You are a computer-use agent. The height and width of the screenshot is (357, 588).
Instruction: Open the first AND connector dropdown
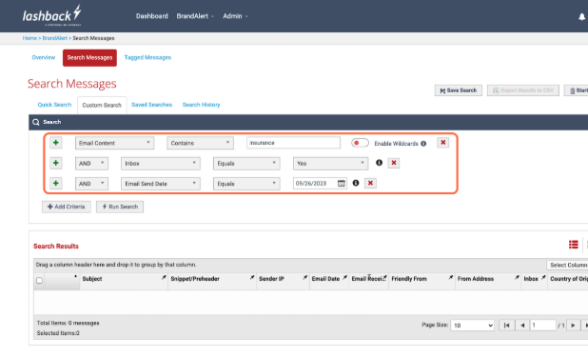tap(91, 164)
